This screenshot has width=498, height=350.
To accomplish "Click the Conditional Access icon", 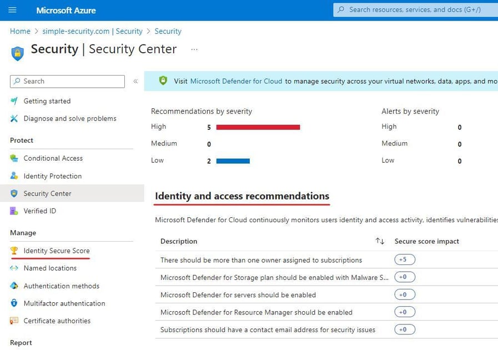I will (x=14, y=158).
